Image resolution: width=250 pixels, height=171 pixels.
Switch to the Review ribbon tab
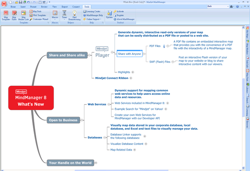(x=44, y=7)
